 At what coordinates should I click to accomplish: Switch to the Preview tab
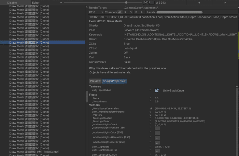95,81
